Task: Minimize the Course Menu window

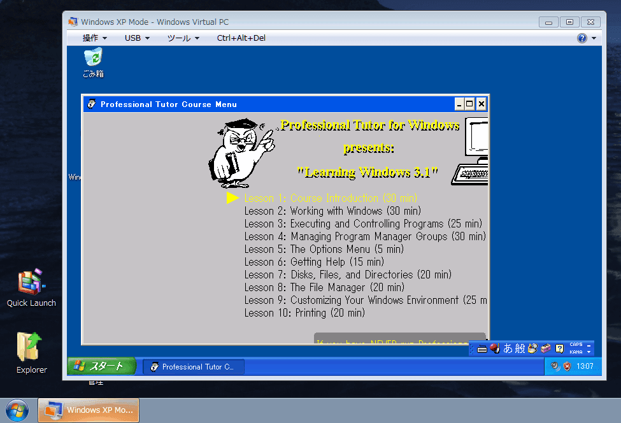Action: pos(459,104)
